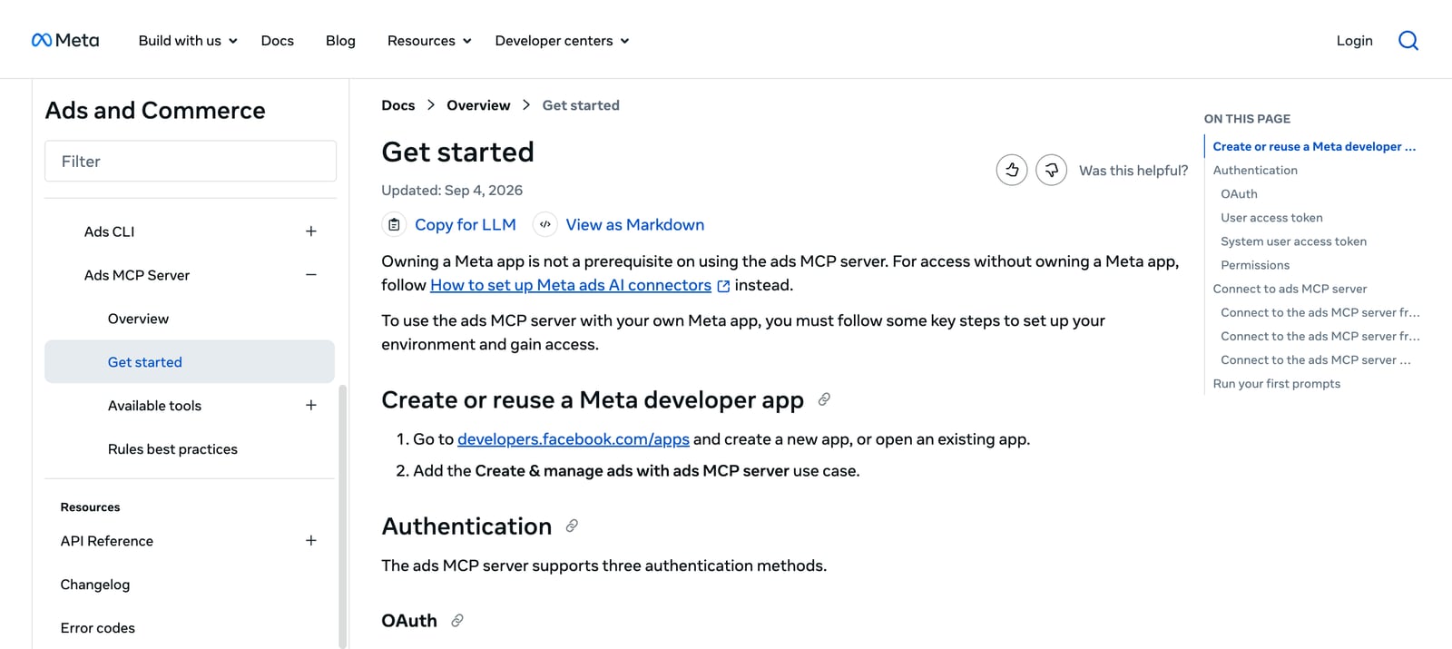Viewport: 1452px width, 649px height.
Task: Click the sidebar vertical scrollbar
Action: 342,516
